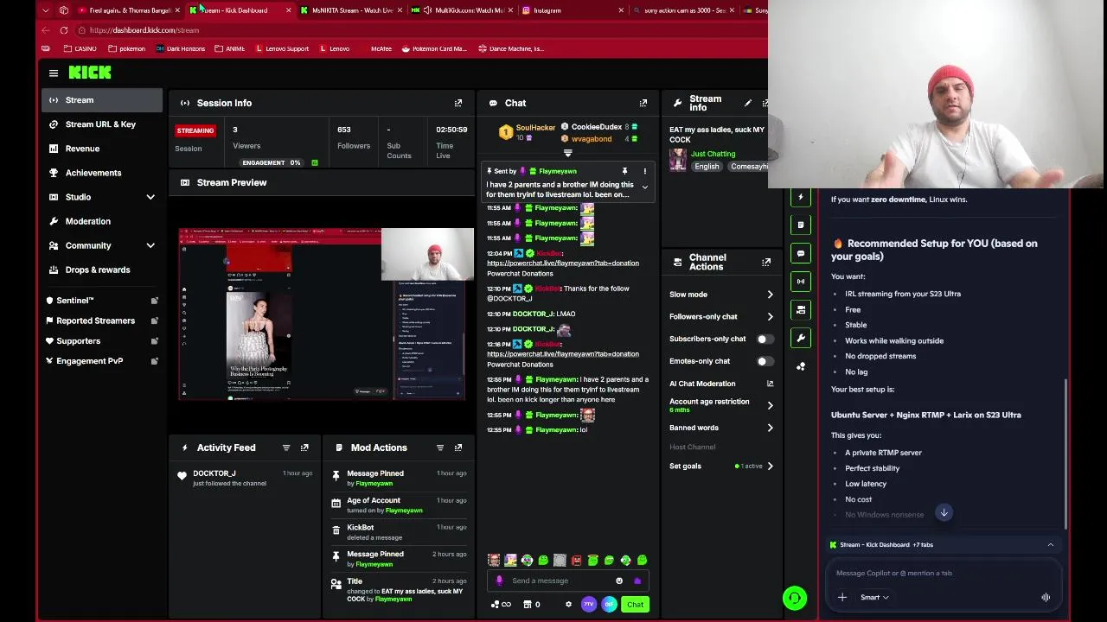1107x622 pixels.
Task: Toggle Emotes-only chat switch
Action: [x=765, y=361]
